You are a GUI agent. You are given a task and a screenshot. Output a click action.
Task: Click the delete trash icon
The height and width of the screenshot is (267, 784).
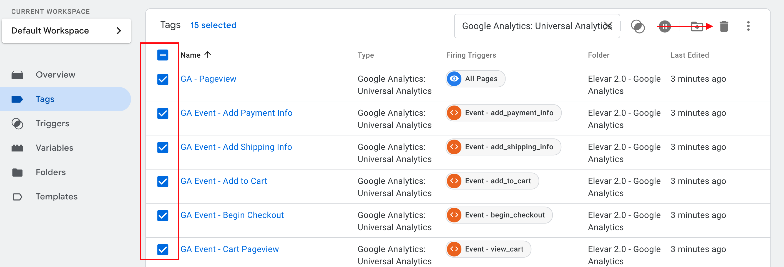[723, 26]
